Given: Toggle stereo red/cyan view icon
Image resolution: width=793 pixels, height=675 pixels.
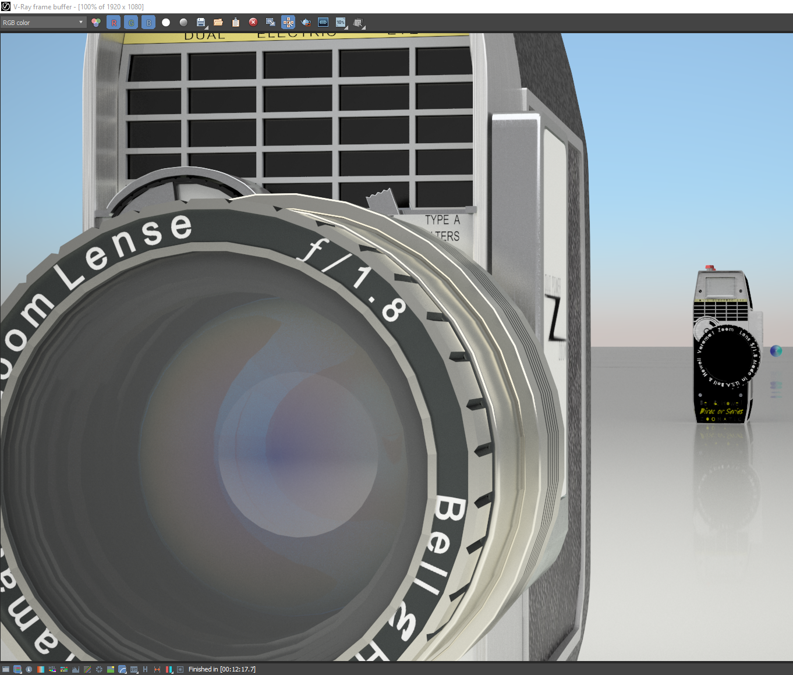Looking at the screenshot, I should [169, 669].
